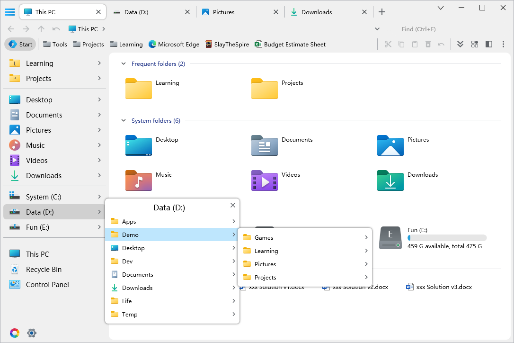The width and height of the screenshot is (514, 343).
Task: Select Dev in the Data (D:) popup
Action: [x=127, y=261]
